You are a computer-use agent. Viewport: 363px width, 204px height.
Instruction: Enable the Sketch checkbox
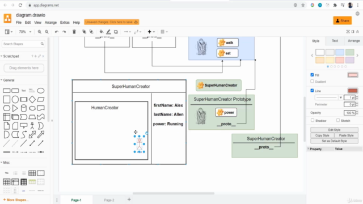click(x=338, y=120)
